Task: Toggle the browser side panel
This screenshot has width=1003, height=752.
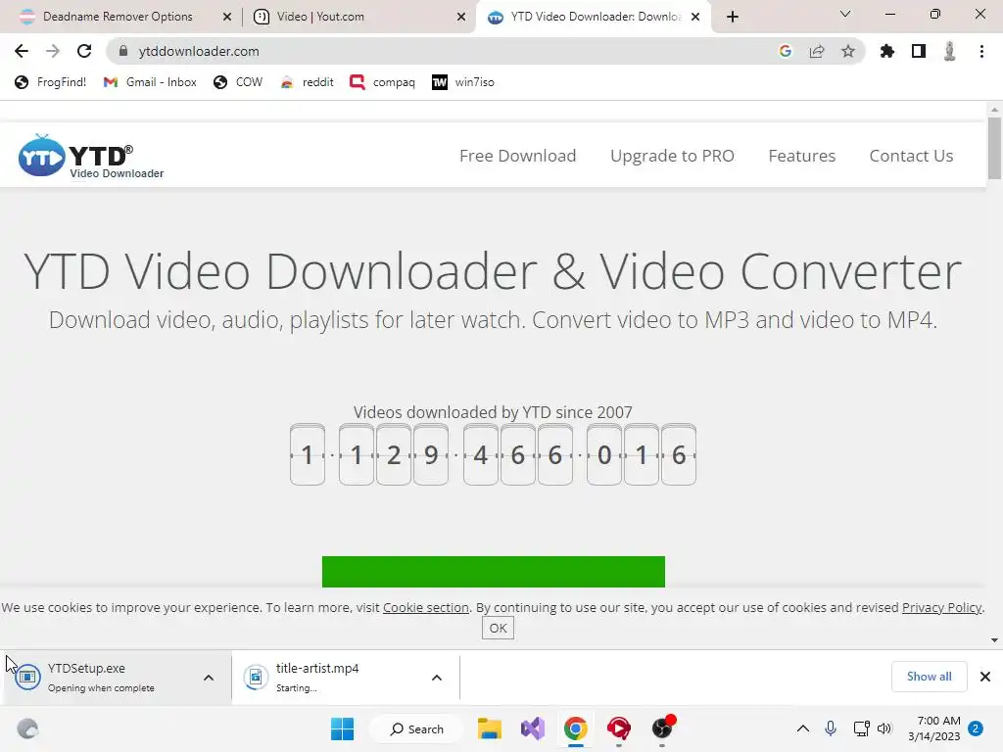Action: pyautogui.click(x=919, y=51)
